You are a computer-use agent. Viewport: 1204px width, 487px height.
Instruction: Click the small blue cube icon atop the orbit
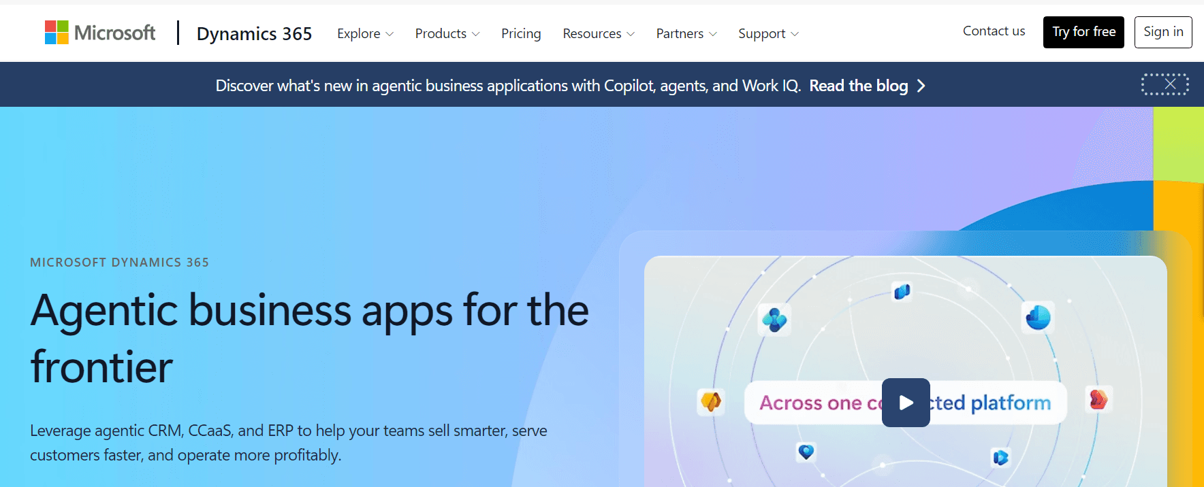[902, 292]
